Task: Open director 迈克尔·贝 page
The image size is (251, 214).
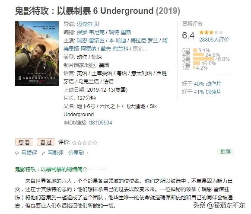Action: pos(88,24)
